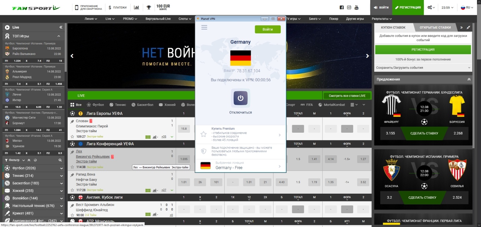Open the YouTube channel icon
This screenshot has height=227, width=481.
coord(357,7)
